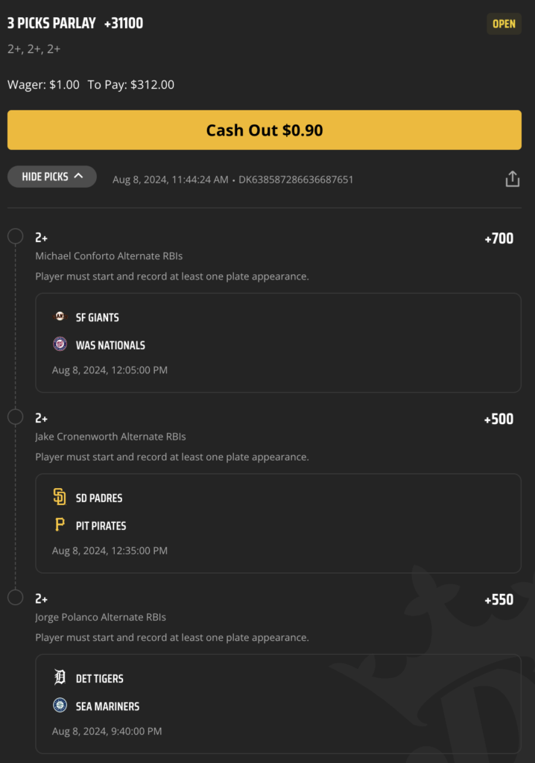Click the San Diego Padres logo

(60, 497)
